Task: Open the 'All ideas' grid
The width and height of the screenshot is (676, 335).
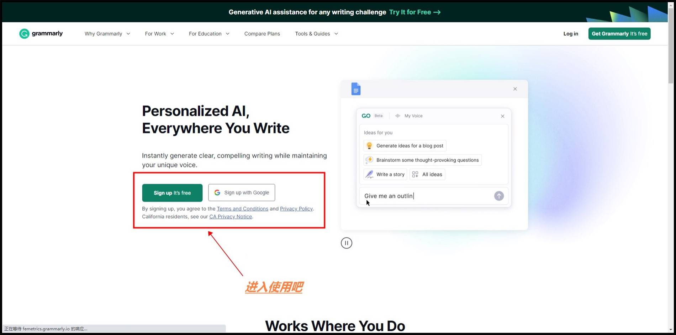Action: (427, 174)
